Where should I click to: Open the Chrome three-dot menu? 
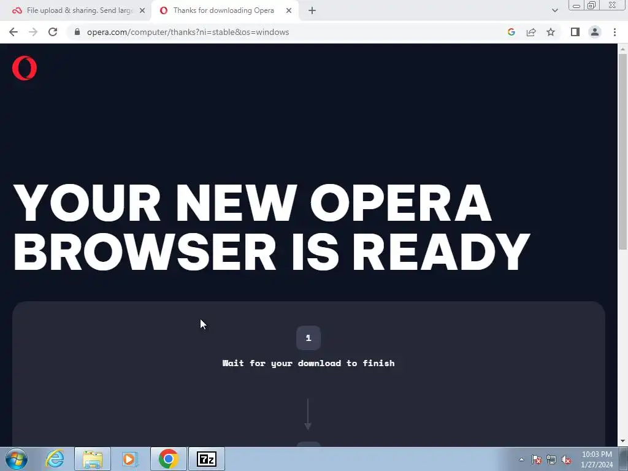(x=615, y=32)
